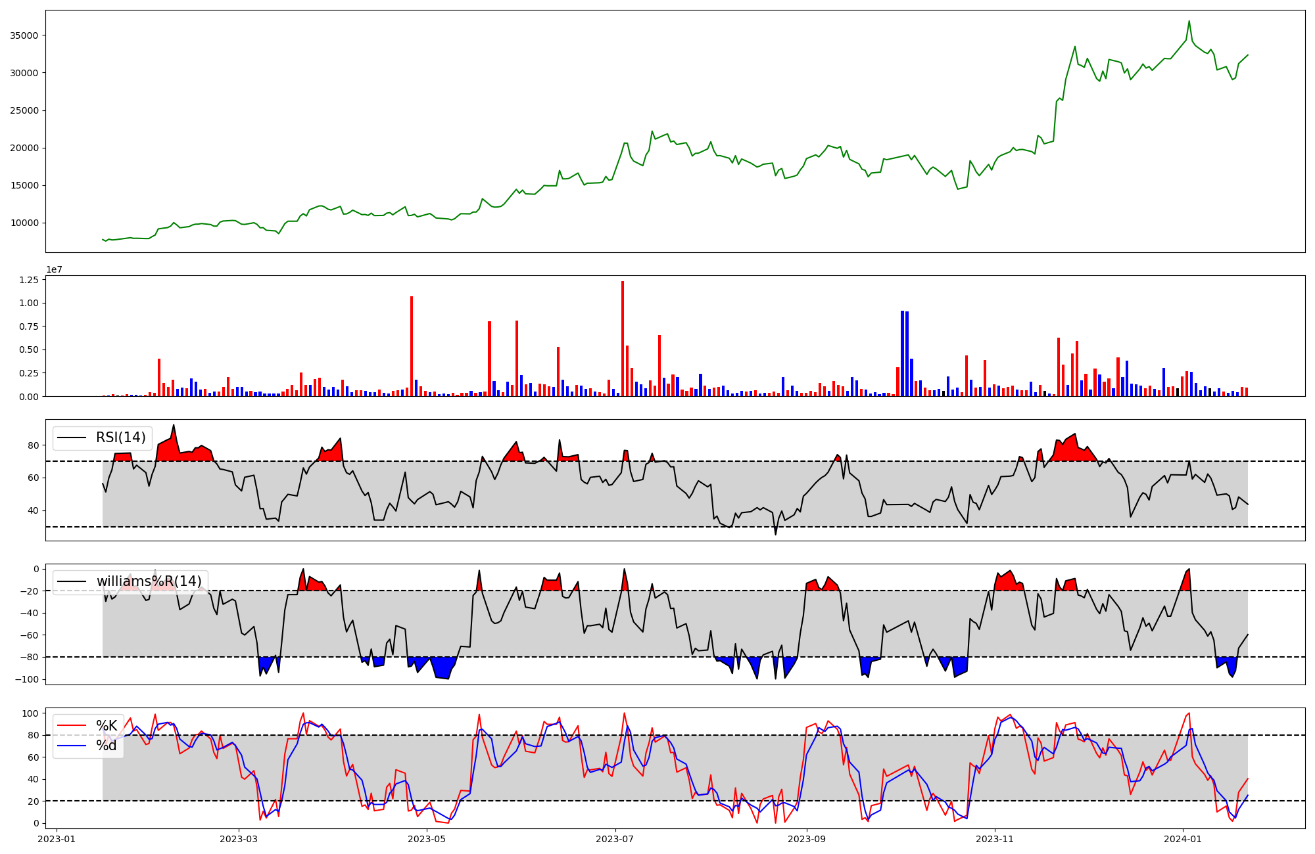This screenshot has width=1315, height=854.
Task: Click the highest peak of the green price line
Action: pyautogui.click(x=1189, y=22)
